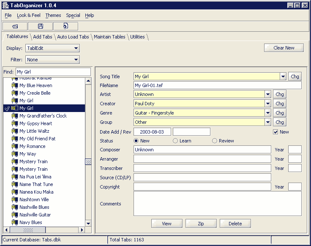Switch to the Add Tabs tab
The image size is (311, 246).
tap(42, 37)
